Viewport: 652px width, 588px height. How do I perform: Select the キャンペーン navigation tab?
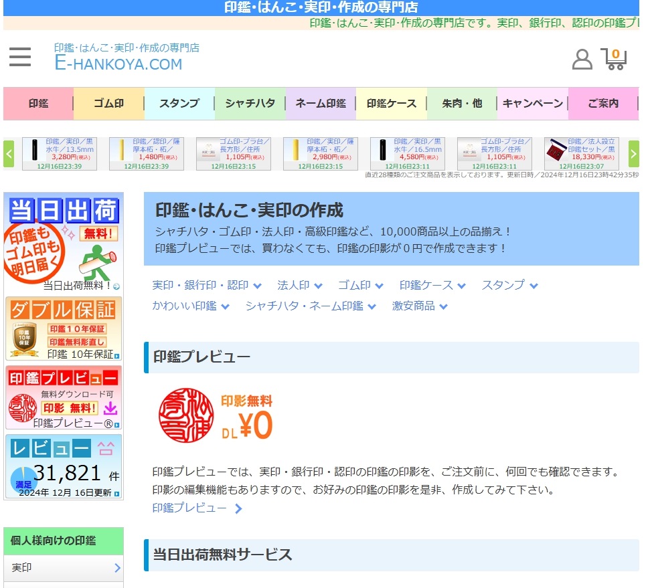coord(533,104)
